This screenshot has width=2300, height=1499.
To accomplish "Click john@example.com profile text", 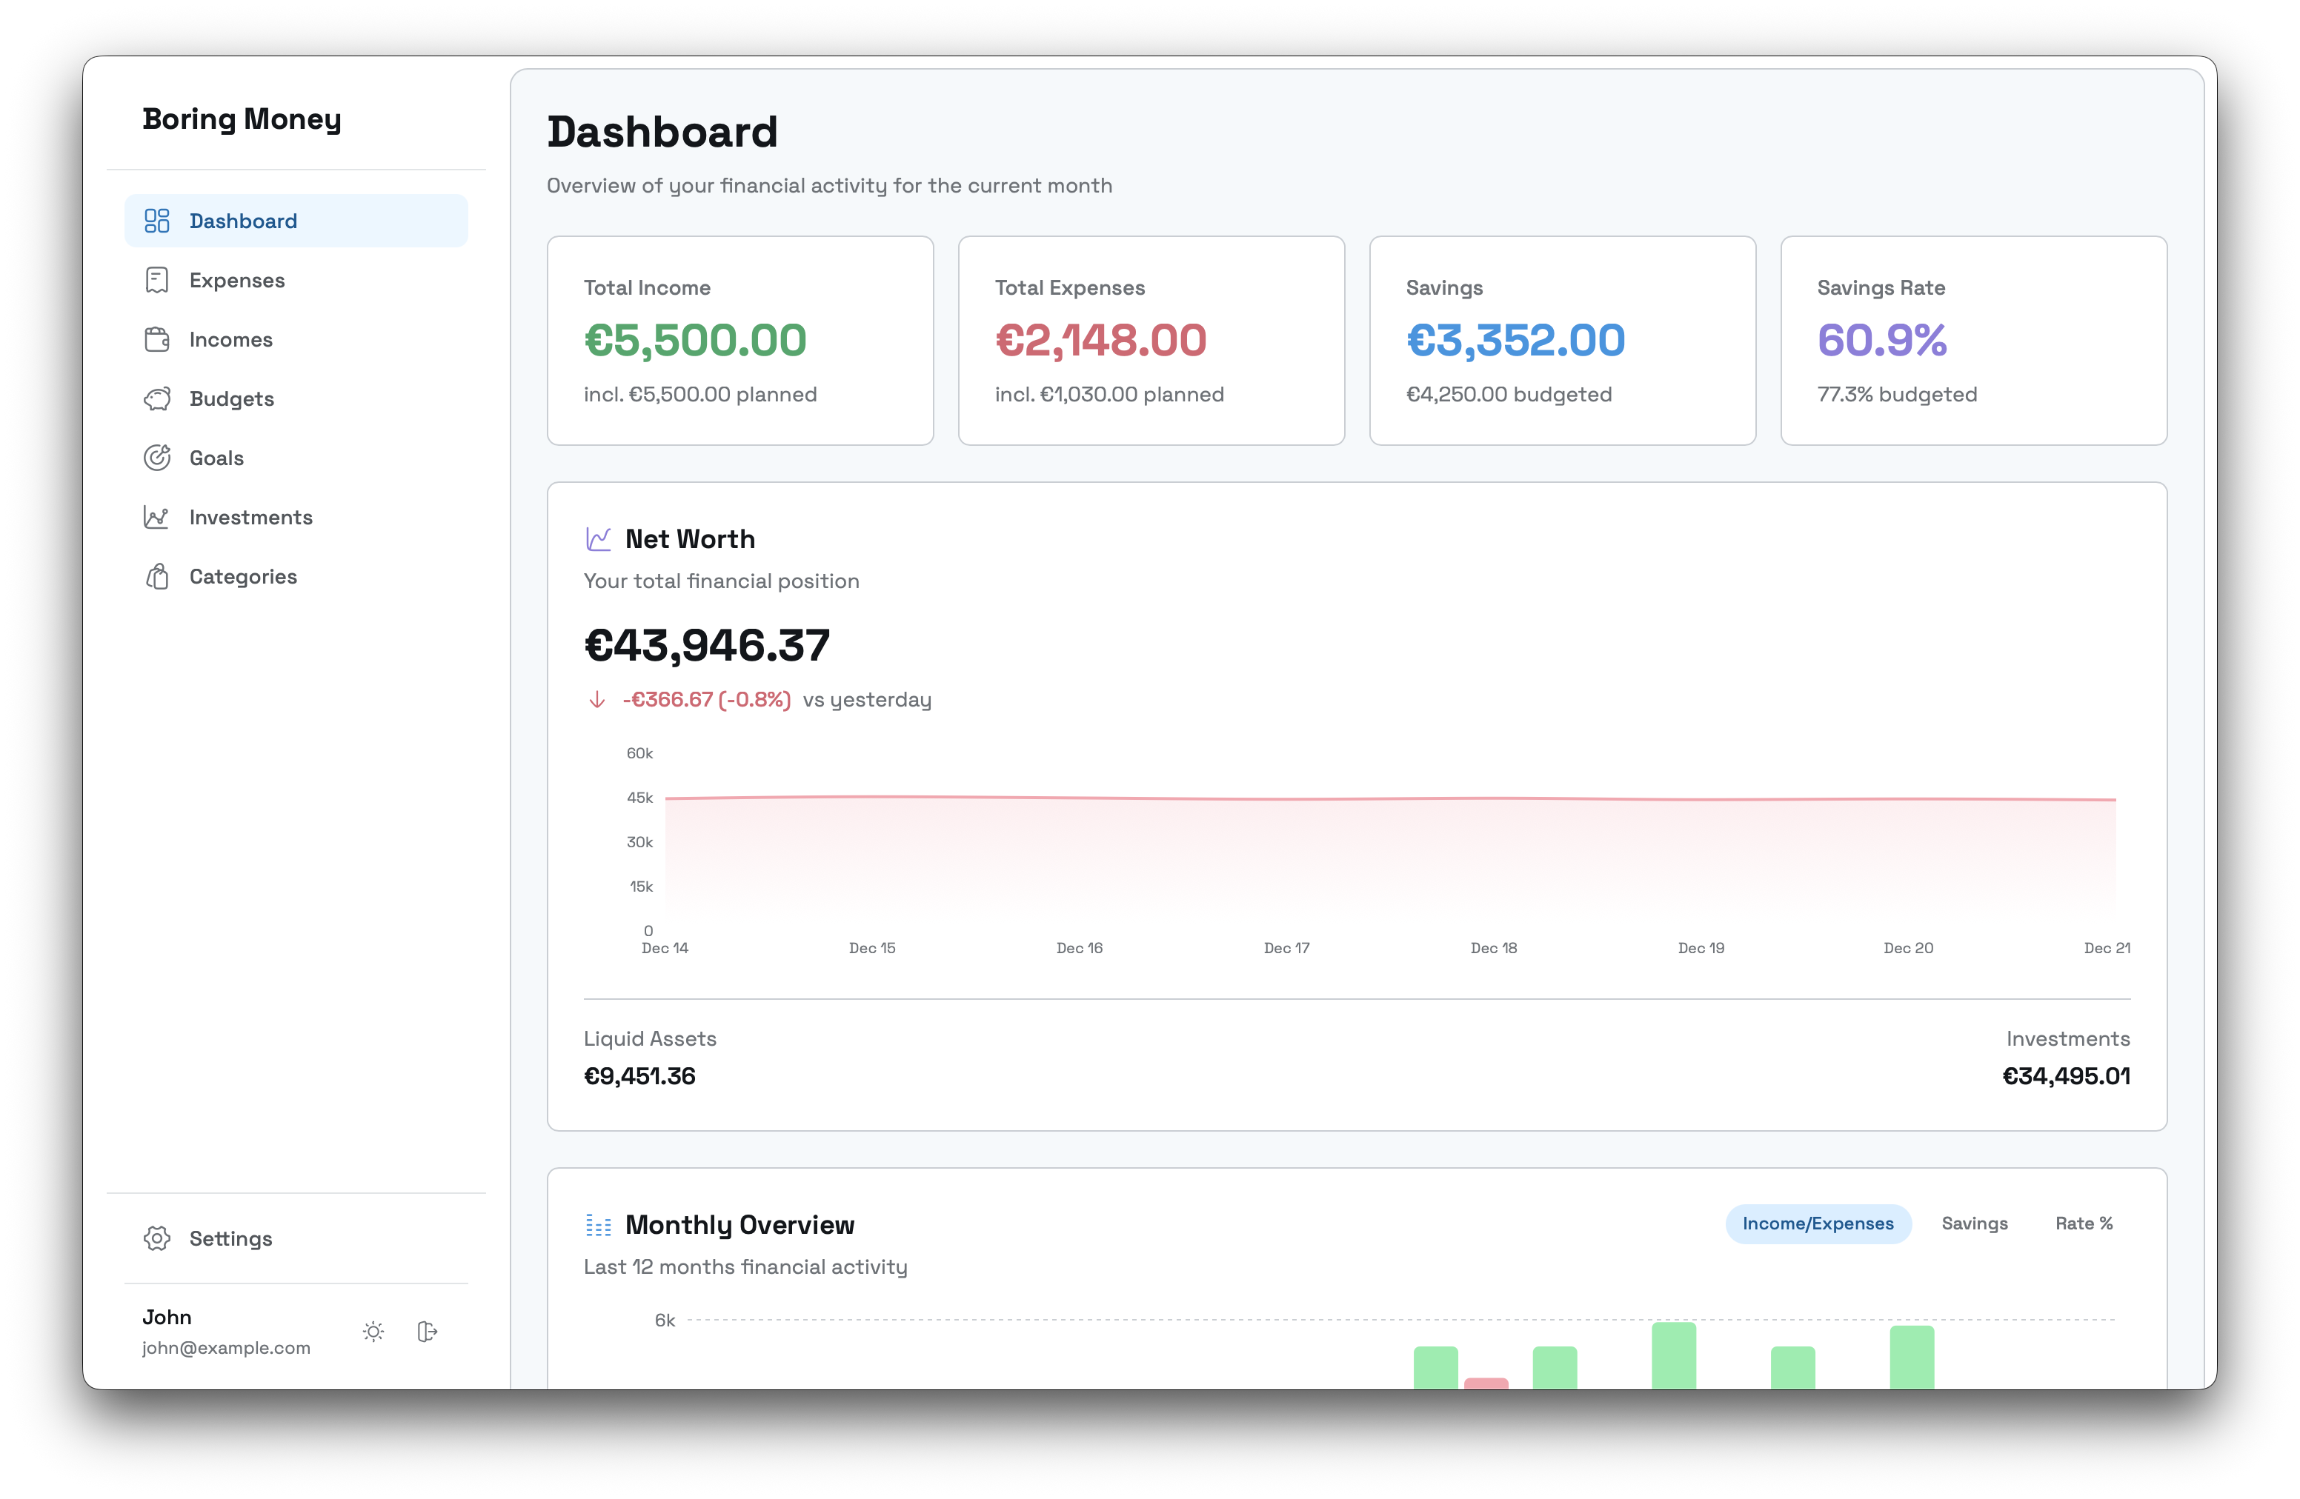I will (226, 1347).
